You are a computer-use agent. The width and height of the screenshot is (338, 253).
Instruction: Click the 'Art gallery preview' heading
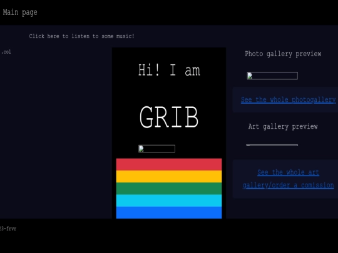pyautogui.click(x=283, y=126)
